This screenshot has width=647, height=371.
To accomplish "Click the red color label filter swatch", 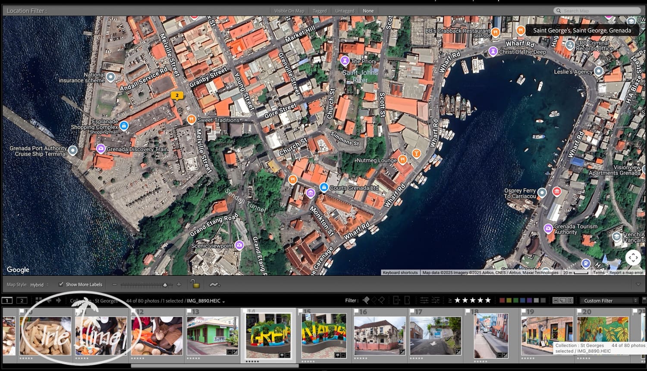I will [x=502, y=300].
